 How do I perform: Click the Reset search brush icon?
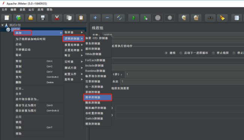click(222, 18)
